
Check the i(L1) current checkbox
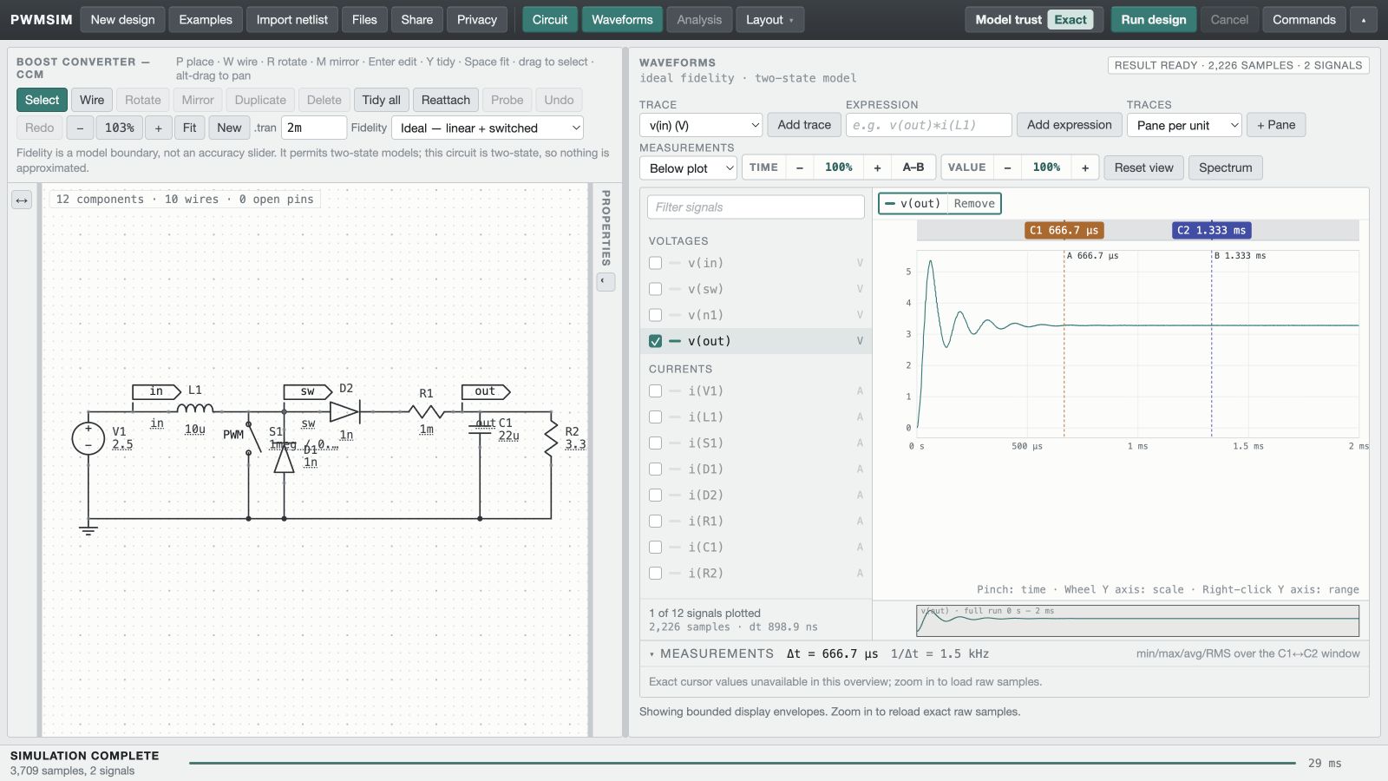tap(655, 417)
